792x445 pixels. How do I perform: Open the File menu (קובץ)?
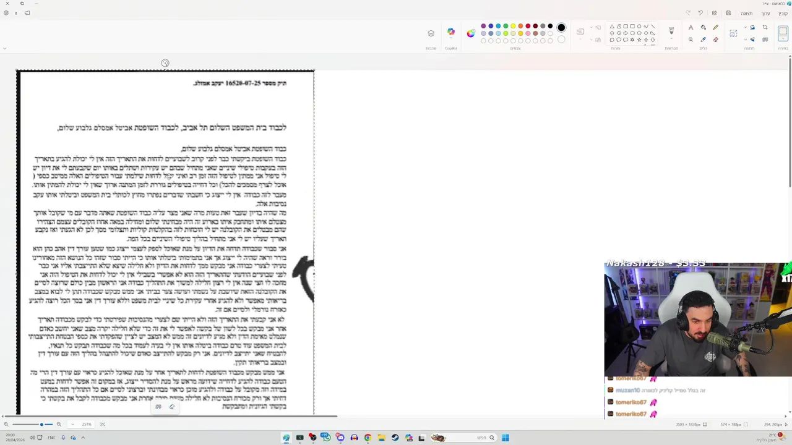tap(783, 13)
